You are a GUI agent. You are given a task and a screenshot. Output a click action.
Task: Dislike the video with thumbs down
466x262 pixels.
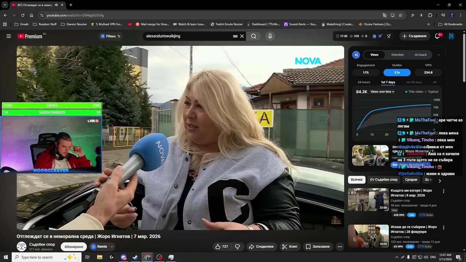[237, 247]
